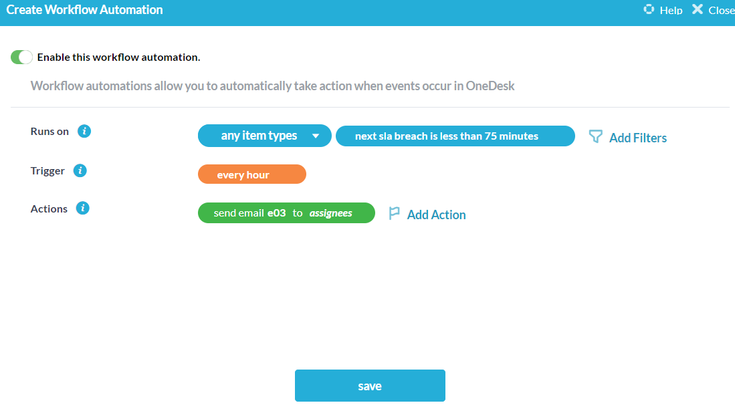Click the funnel icon for Add Filters
735x415 pixels.
(595, 137)
